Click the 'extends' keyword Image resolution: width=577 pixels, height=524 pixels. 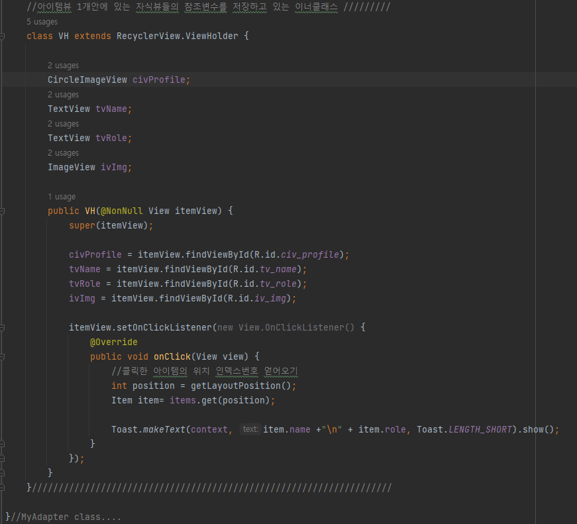(93, 36)
